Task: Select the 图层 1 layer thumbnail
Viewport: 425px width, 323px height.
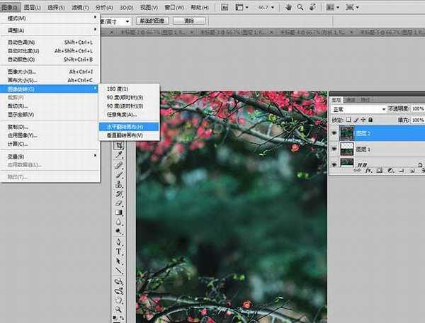Action: (347, 149)
